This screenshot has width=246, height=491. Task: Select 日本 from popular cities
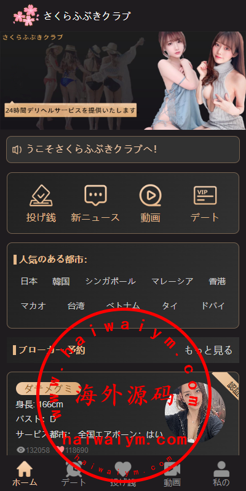point(29,281)
